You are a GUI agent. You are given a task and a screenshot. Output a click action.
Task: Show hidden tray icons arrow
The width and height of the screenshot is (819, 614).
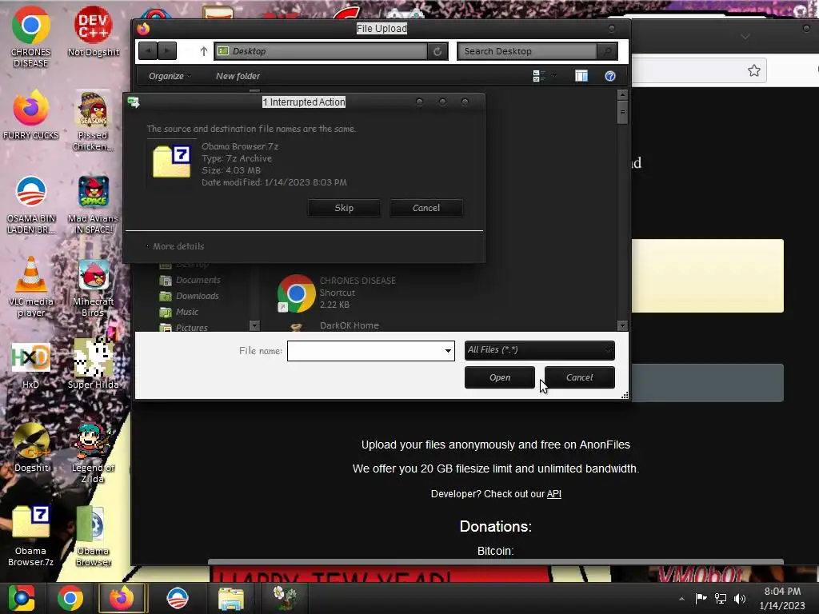(681, 599)
